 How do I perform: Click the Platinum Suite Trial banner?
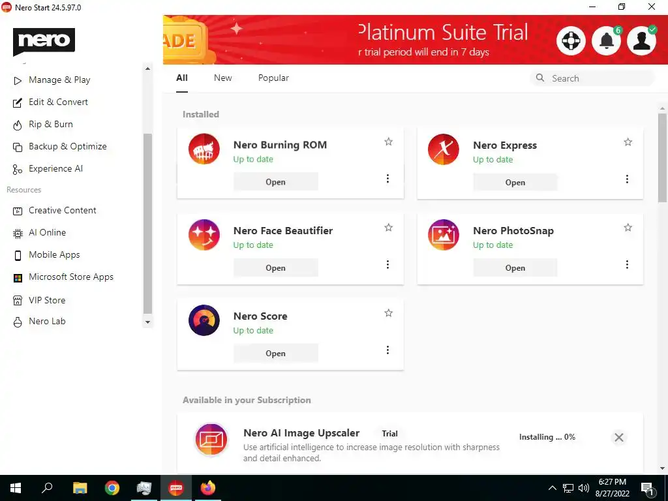click(x=416, y=40)
